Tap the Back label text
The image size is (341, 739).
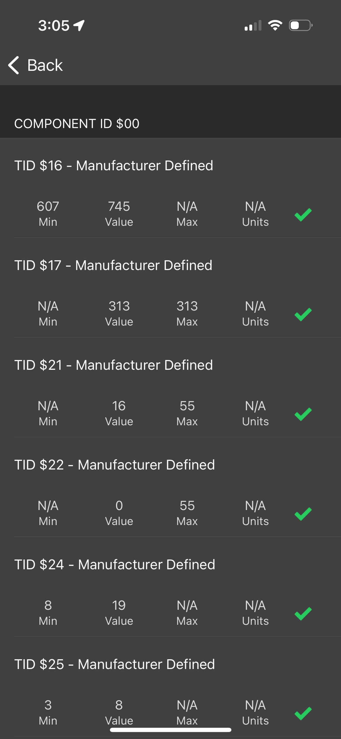coord(45,65)
